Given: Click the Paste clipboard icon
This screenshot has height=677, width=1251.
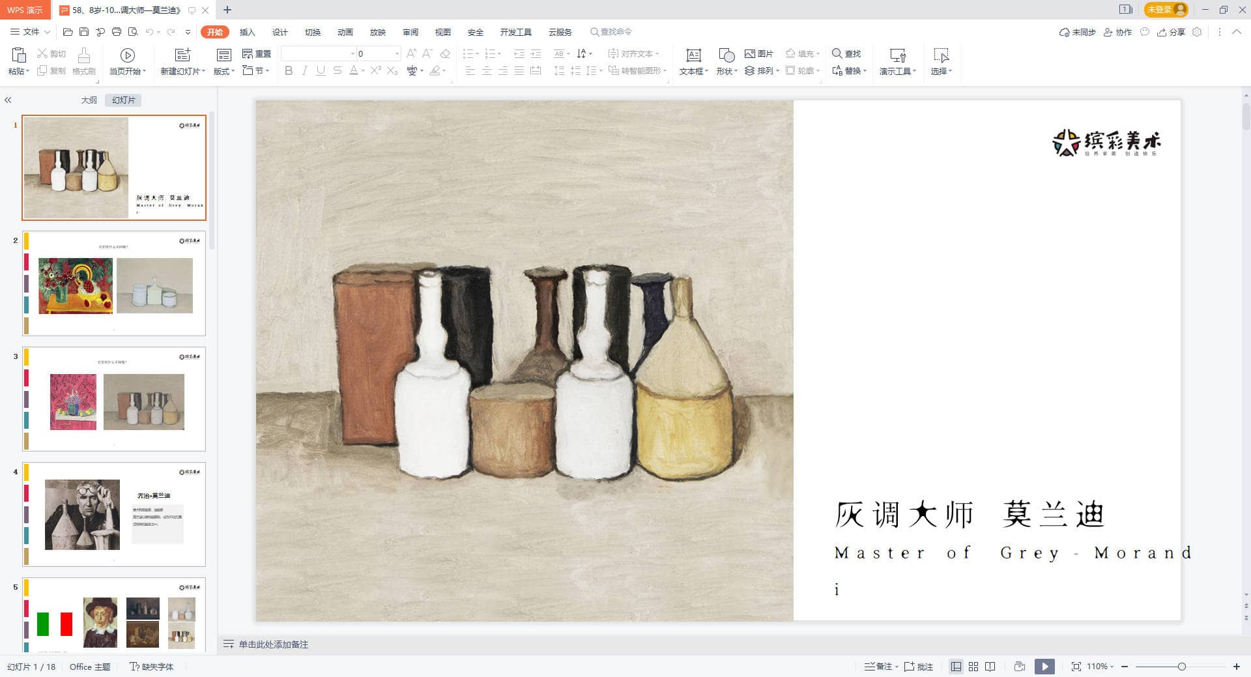Looking at the screenshot, I should 18,55.
